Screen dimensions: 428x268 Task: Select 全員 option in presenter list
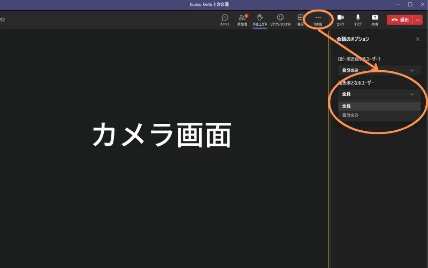point(379,106)
